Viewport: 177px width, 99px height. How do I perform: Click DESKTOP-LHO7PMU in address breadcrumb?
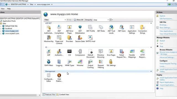pyautogui.click(x=19, y=4)
